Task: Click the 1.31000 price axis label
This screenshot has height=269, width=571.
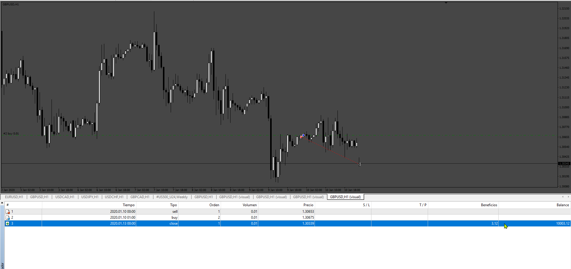Action: point(564,107)
